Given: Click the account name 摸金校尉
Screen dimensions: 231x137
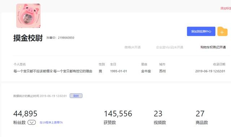Looking at the screenshot, I should (28, 38).
